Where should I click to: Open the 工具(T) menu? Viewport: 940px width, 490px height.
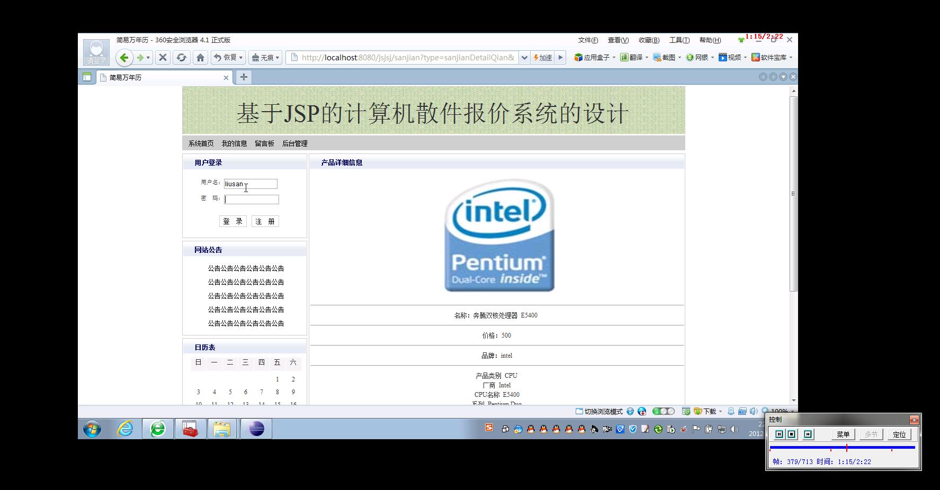(679, 40)
